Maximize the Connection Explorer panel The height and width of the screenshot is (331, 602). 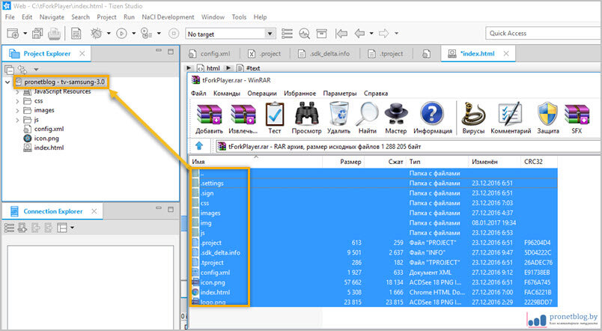click(x=171, y=209)
